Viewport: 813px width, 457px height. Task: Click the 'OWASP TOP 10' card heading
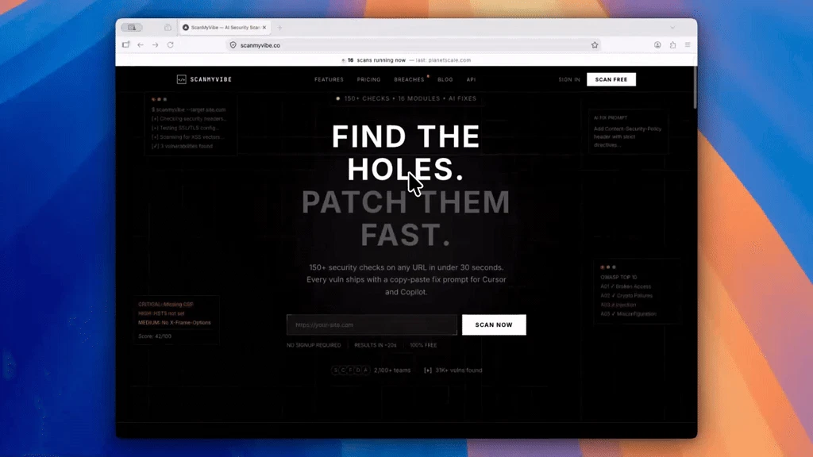click(618, 277)
